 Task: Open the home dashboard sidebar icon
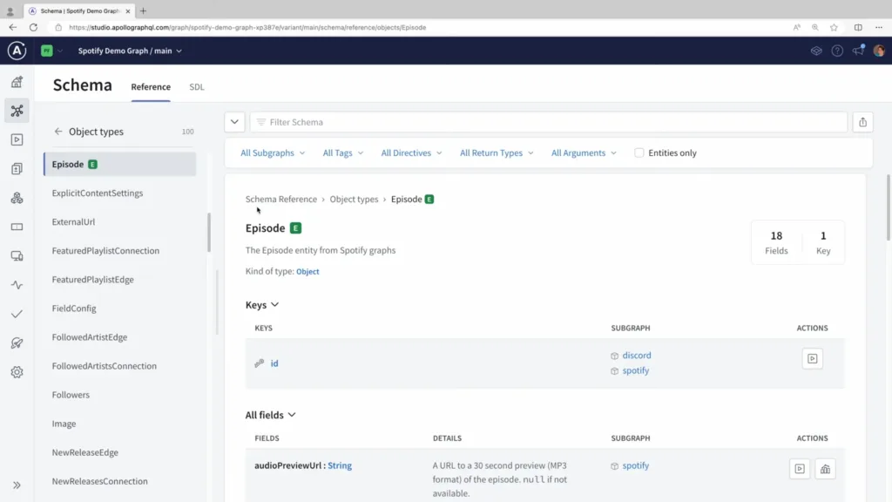pos(17,82)
